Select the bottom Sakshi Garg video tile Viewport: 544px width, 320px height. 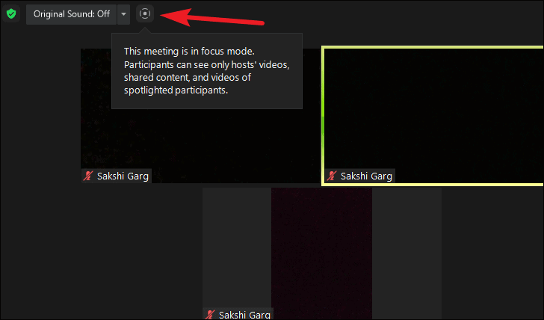point(321,253)
